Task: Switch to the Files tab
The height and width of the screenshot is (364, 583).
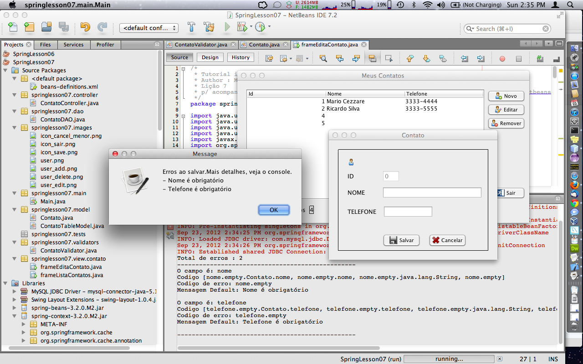Action: click(x=46, y=45)
